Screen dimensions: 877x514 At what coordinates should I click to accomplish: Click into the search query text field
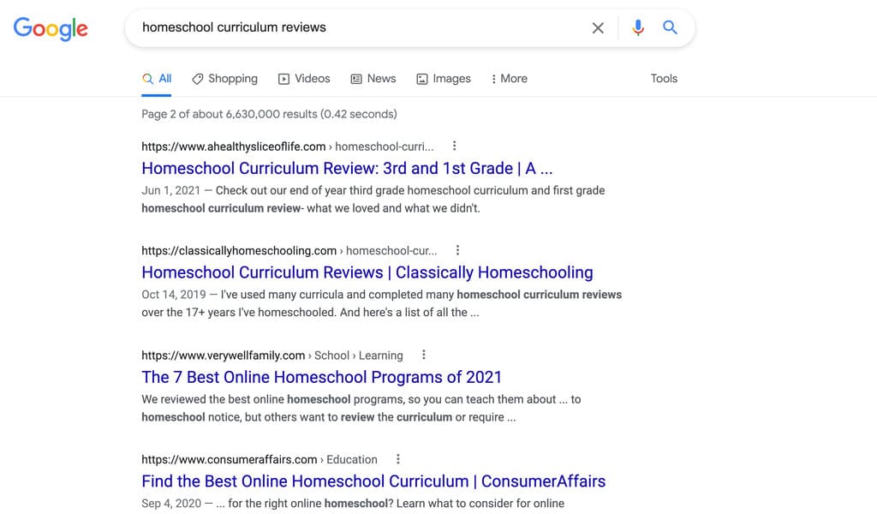tap(360, 28)
